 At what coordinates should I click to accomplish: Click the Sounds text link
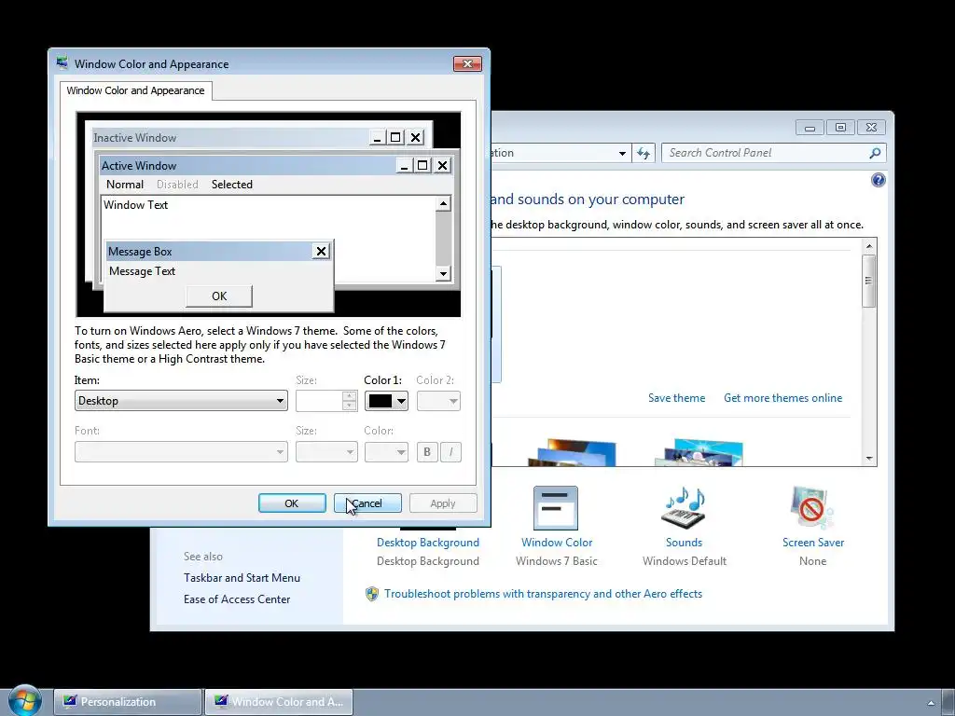pyautogui.click(x=684, y=542)
